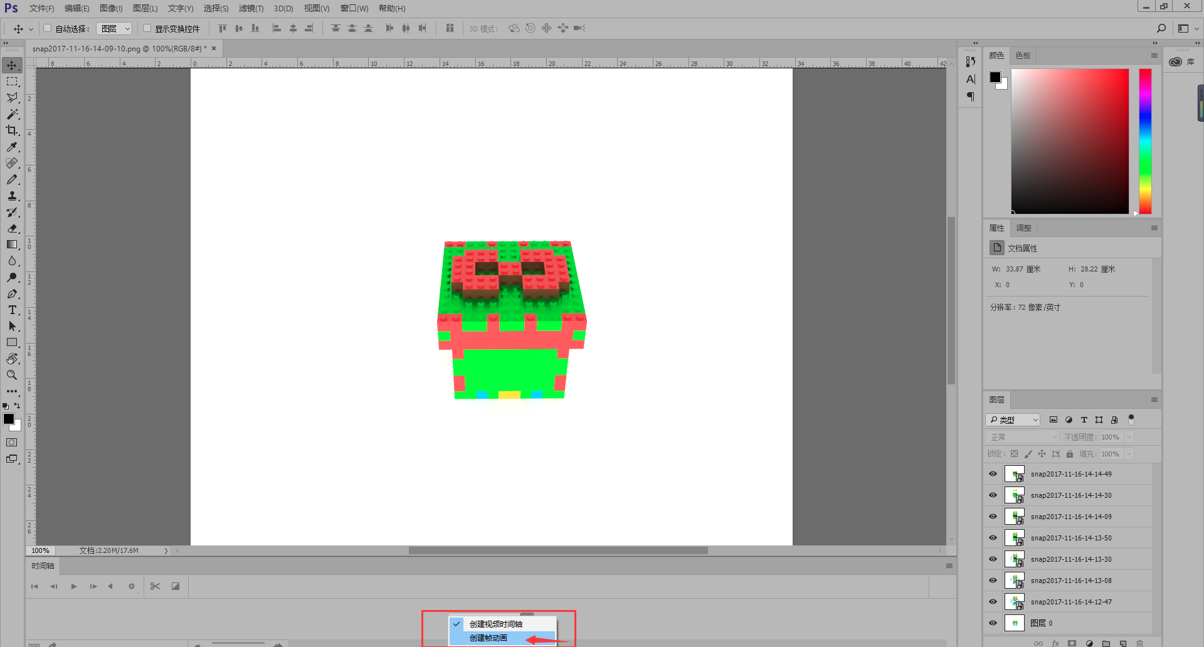Open the Auto-Select 图层 dropdown

[115, 28]
